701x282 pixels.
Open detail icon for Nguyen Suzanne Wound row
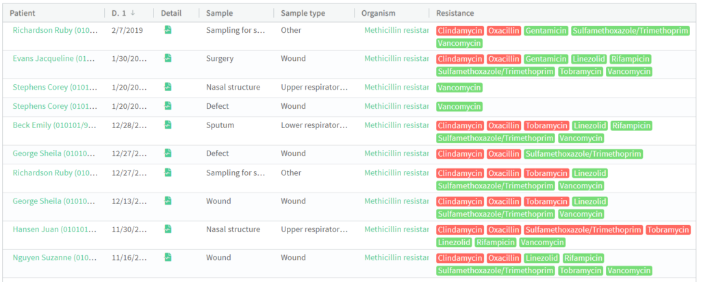pyautogui.click(x=168, y=257)
